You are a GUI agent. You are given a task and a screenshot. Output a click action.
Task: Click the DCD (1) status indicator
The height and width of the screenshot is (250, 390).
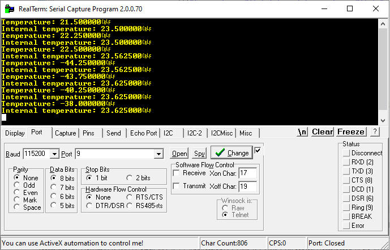coord(346,189)
